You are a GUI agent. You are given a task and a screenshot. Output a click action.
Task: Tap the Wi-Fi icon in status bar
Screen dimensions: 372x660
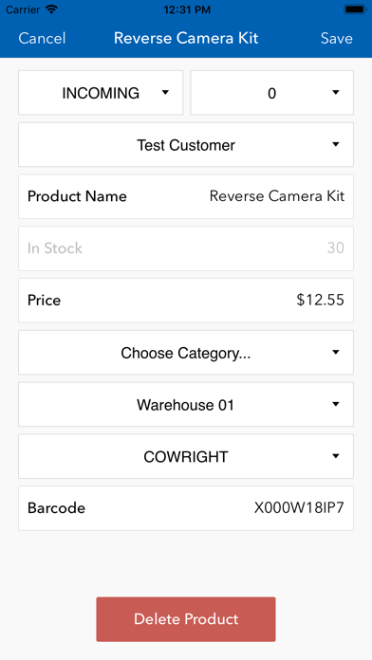pyautogui.click(x=52, y=9)
